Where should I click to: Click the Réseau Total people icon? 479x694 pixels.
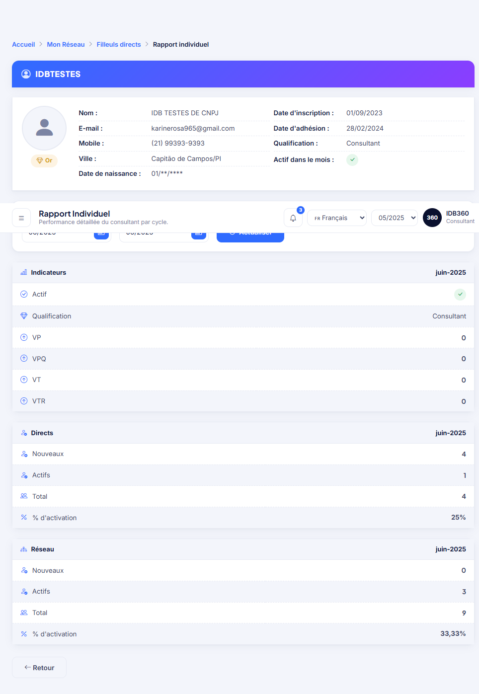click(24, 613)
